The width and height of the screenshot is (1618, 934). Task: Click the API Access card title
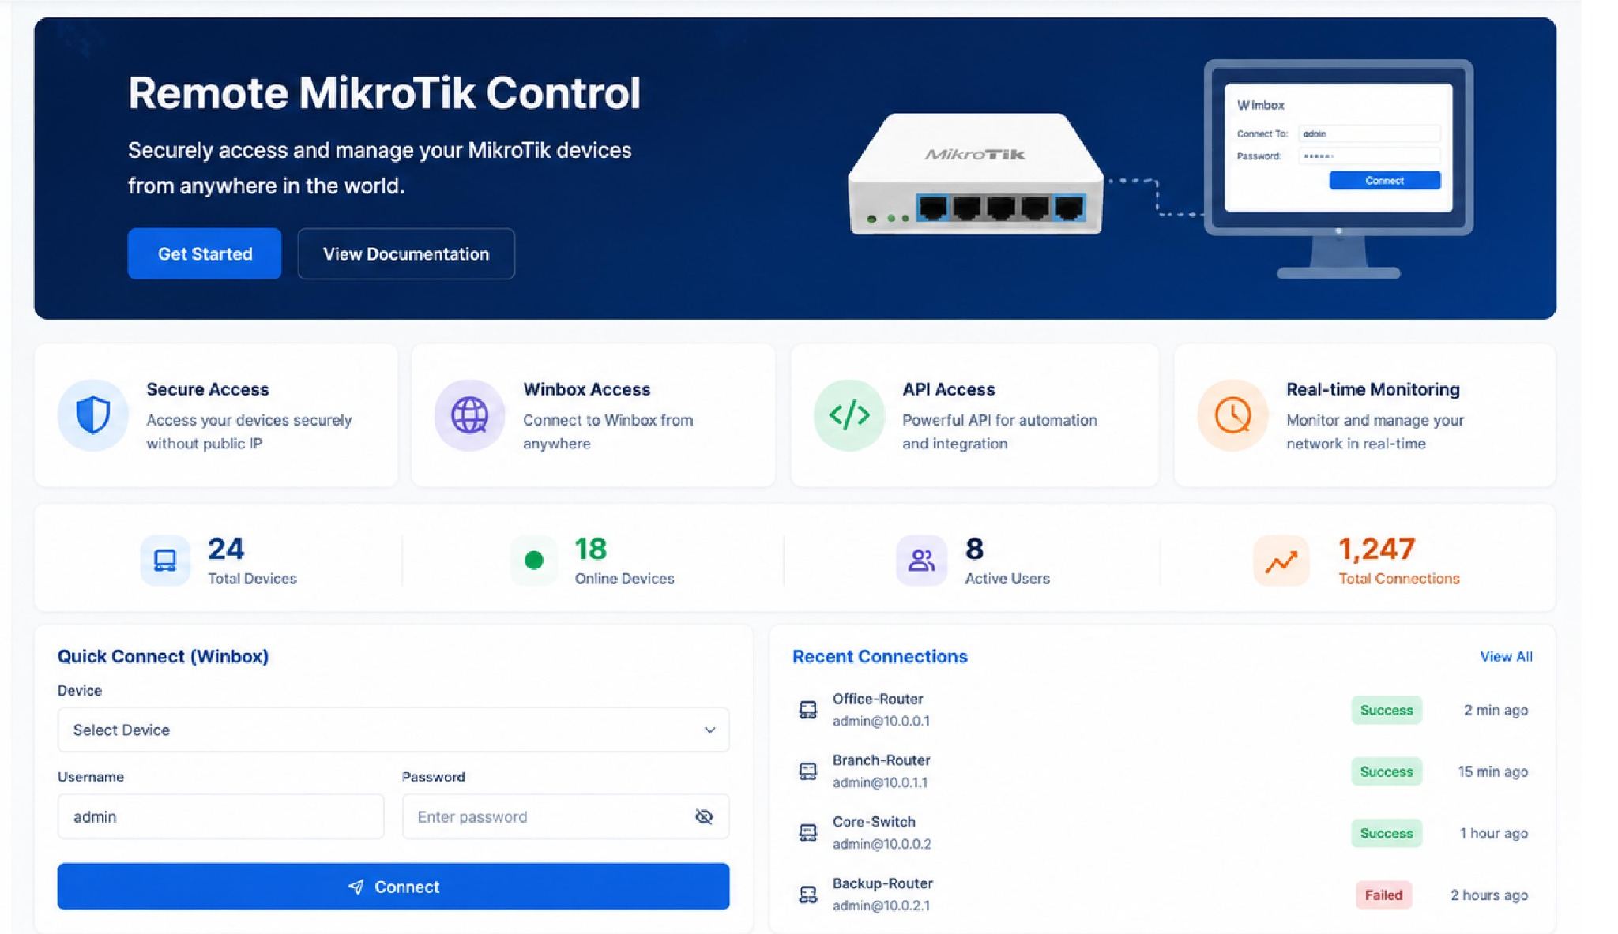click(x=949, y=389)
